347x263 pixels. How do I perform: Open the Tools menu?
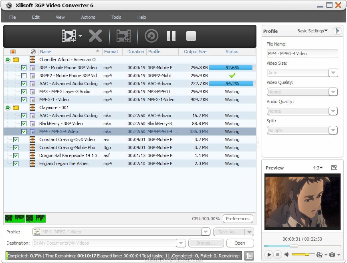click(116, 17)
